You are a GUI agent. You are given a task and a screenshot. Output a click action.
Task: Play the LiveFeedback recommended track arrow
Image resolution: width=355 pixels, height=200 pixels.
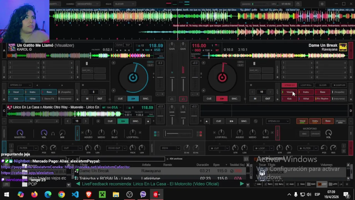tap(242, 184)
